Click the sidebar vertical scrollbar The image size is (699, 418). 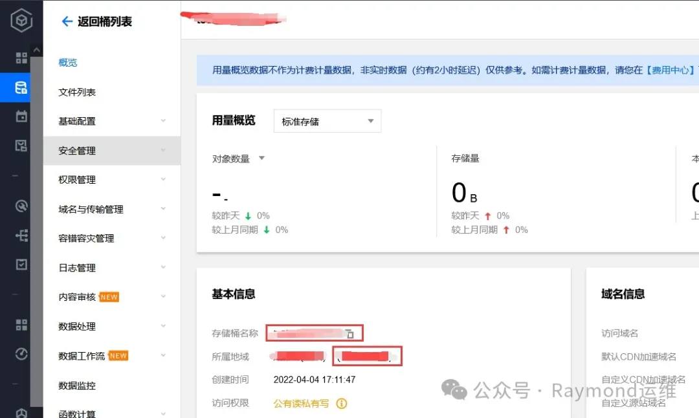point(36,232)
